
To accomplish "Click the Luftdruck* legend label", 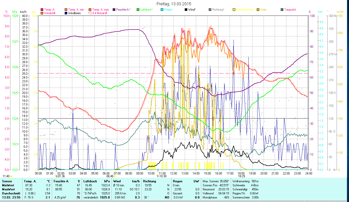I will click(x=147, y=10).
